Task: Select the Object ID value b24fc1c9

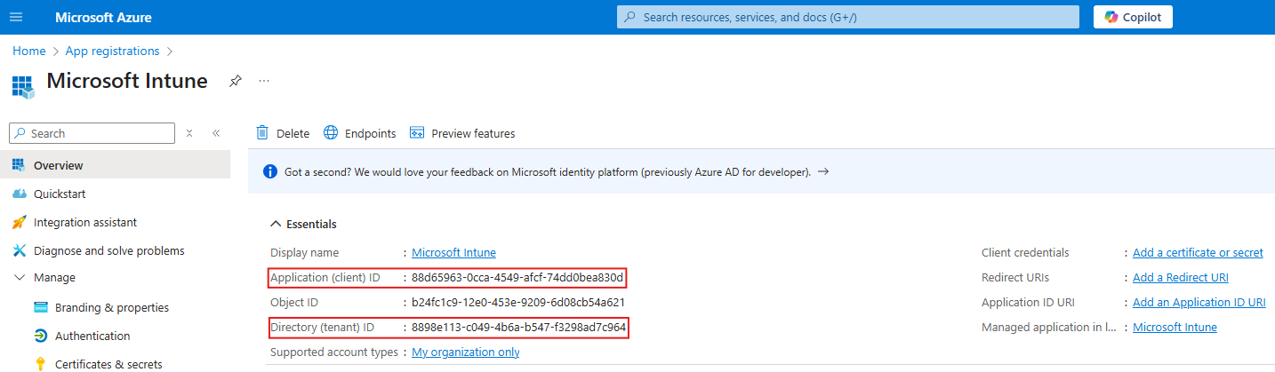Action: pyautogui.click(x=517, y=302)
